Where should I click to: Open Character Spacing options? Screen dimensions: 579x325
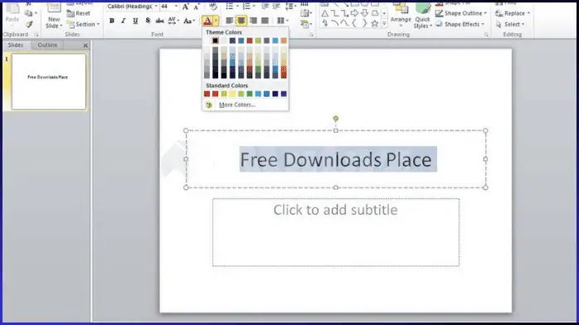tap(173, 21)
